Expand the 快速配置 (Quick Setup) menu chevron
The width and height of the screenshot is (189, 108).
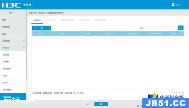pyautogui.click(x=24, y=27)
